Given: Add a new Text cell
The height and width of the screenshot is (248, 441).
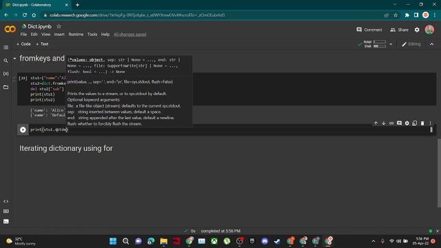Looking at the screenshot, I should tap(42, 44).
